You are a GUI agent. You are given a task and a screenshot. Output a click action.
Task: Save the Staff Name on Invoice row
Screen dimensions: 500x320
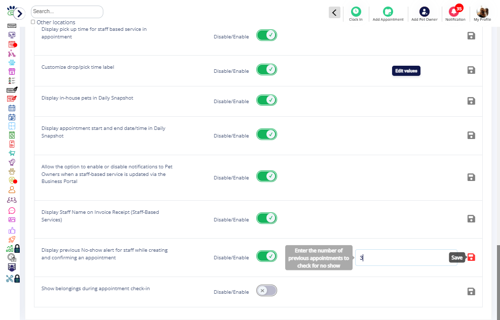pyautogui.click(x=471, y=218)
